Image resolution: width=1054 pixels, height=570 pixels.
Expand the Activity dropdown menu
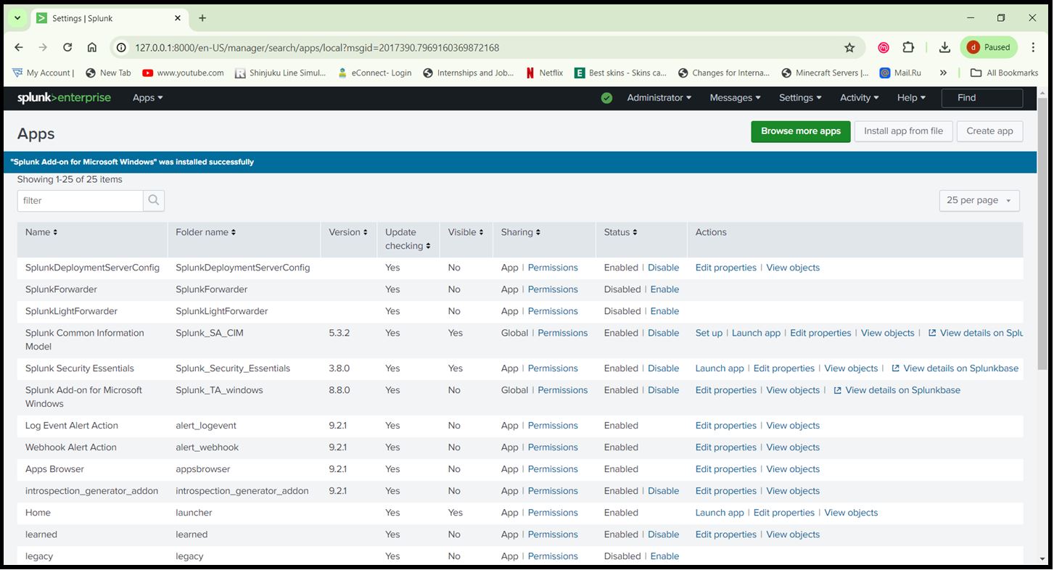click(858, 98)
